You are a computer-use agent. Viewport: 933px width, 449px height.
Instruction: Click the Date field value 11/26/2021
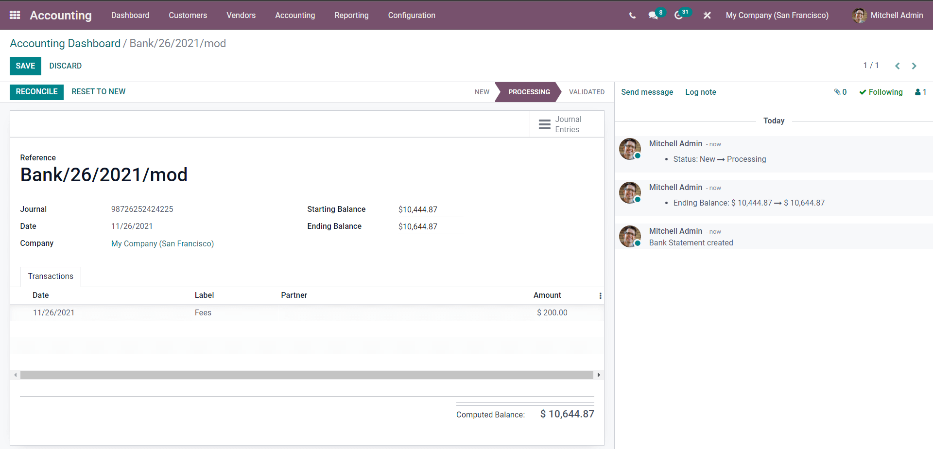pos(132,226)
